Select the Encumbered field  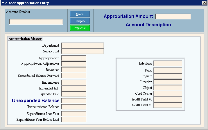[73, 83]
